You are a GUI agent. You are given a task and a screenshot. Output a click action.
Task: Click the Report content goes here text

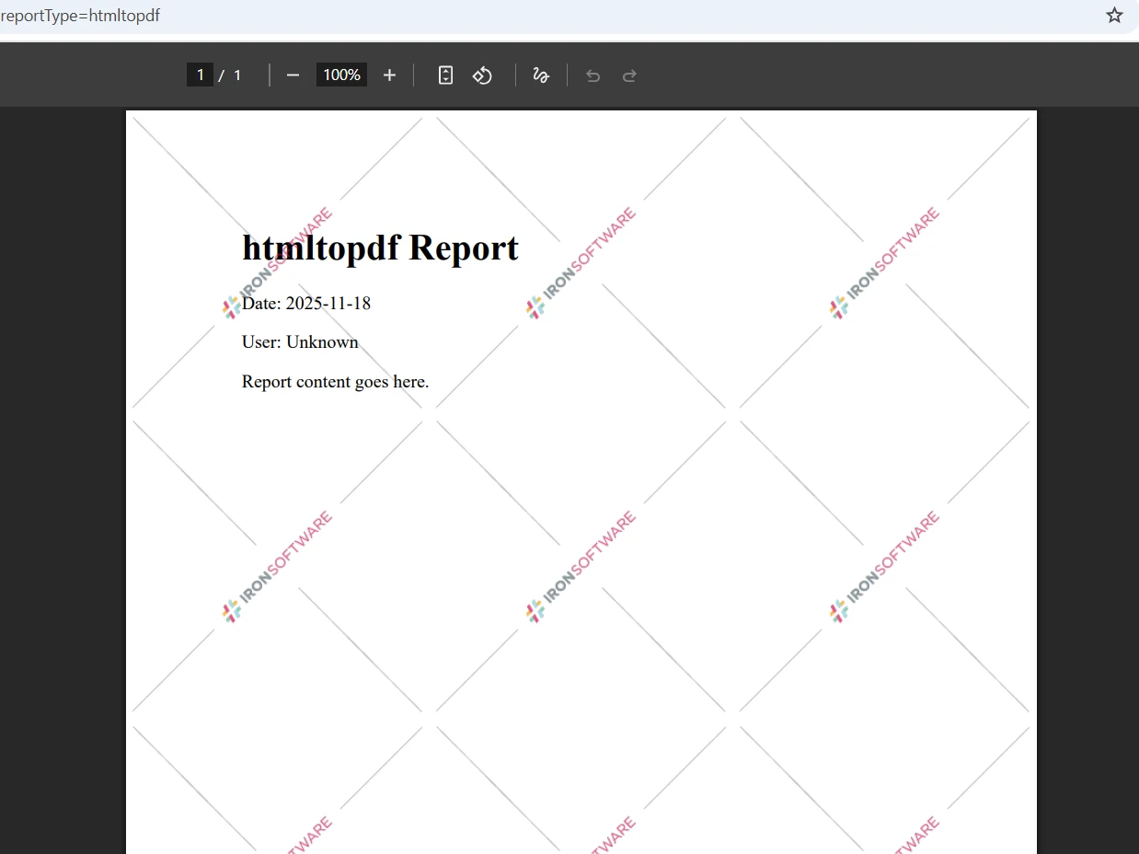[334, 381]
